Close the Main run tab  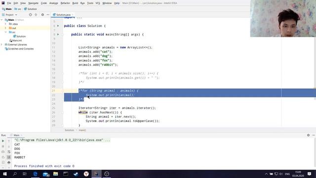pyautogui.click(x=21, y=135)
